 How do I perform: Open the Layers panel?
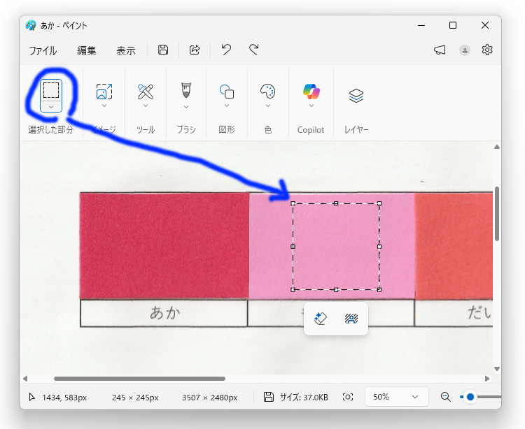[356, 96]
